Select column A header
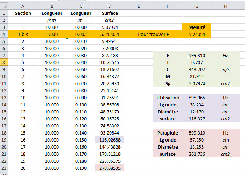The width and height of the screenshot is (245, 175). point(23,6)
